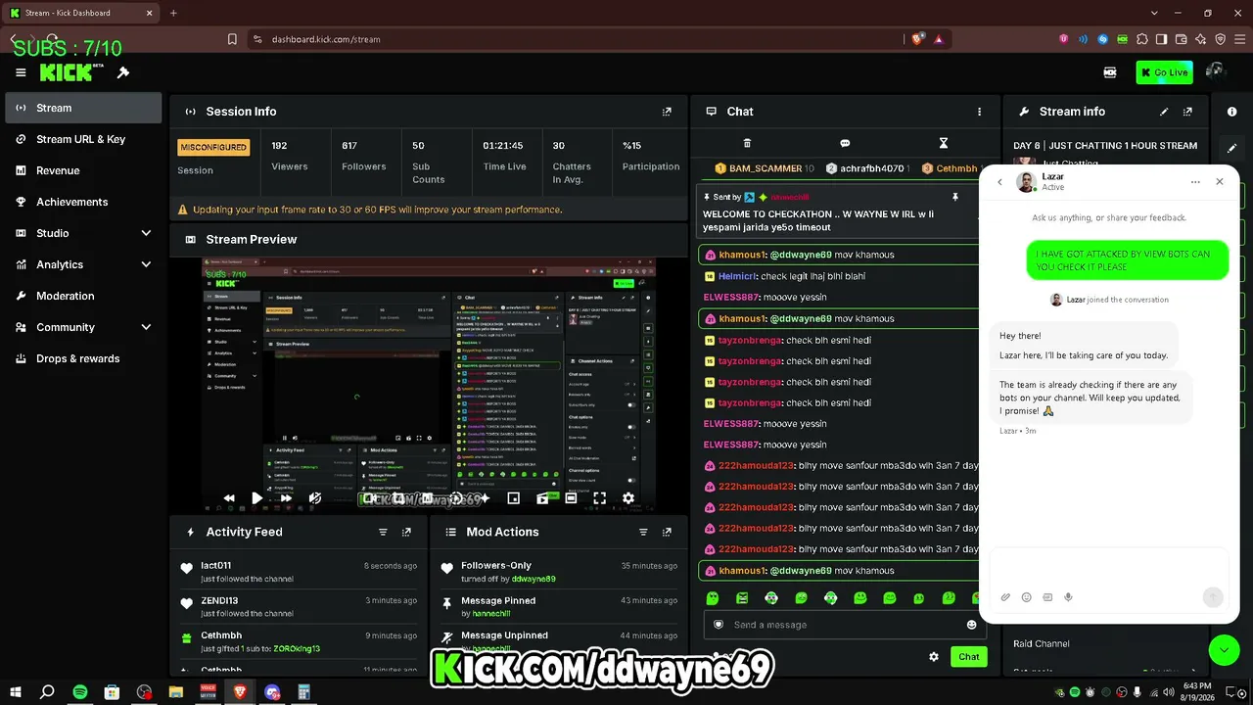Select Stream in the sidebar

(x=83, y=108)
